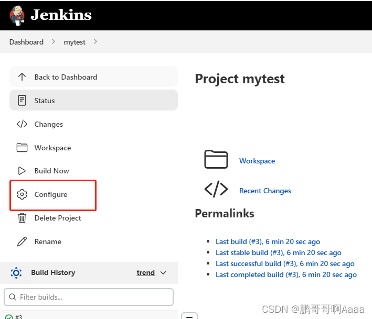Click the Build History sun-gear icon

click(16, 273)
